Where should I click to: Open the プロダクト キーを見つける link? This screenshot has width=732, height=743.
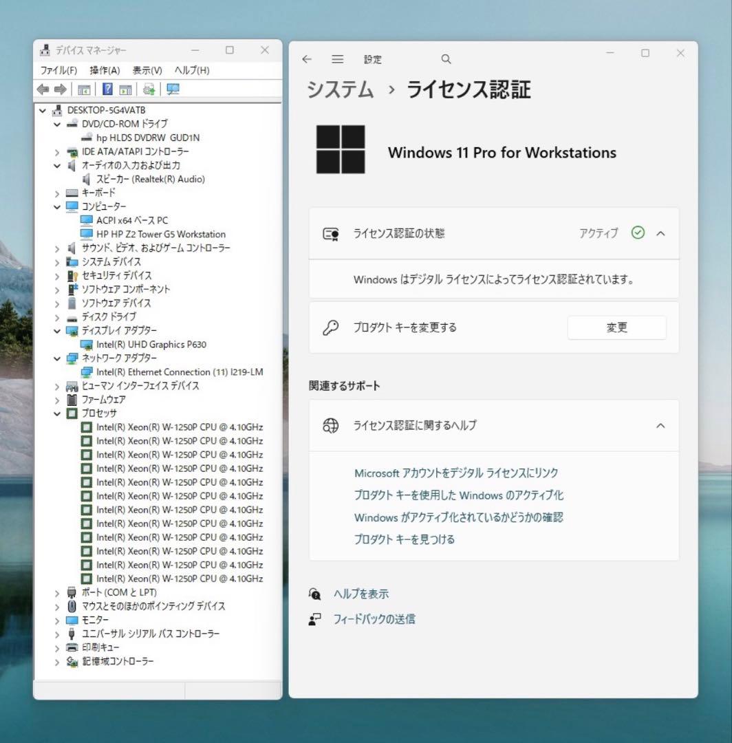tap(405, 539)
